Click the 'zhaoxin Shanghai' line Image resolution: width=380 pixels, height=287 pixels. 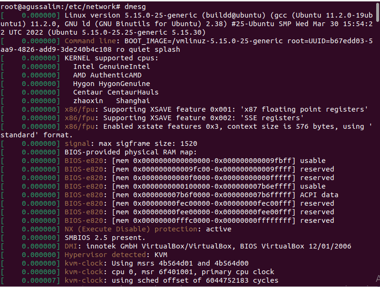click(x=111, y=101)
